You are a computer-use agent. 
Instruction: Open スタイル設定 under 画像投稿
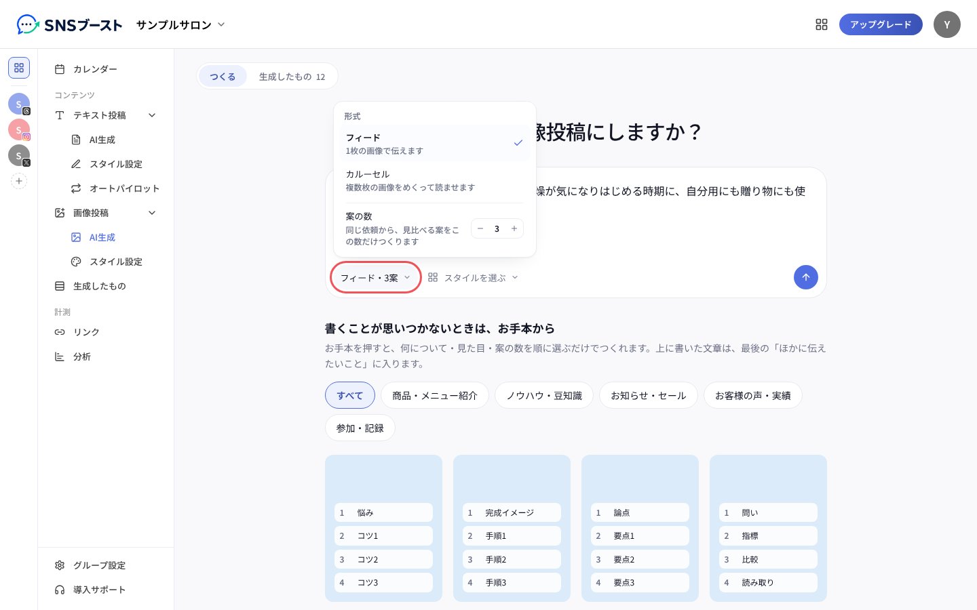[x=114, y=262]
